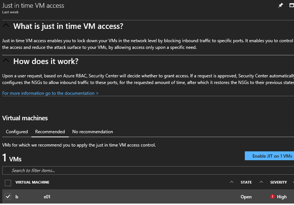This screenshot has width=294, height=205.
Task: Open the No recommendation tab
Action: [92, 132]
